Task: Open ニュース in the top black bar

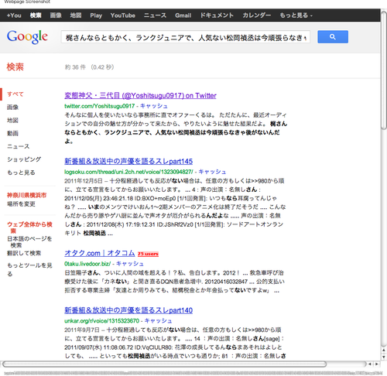Action: 155,15
